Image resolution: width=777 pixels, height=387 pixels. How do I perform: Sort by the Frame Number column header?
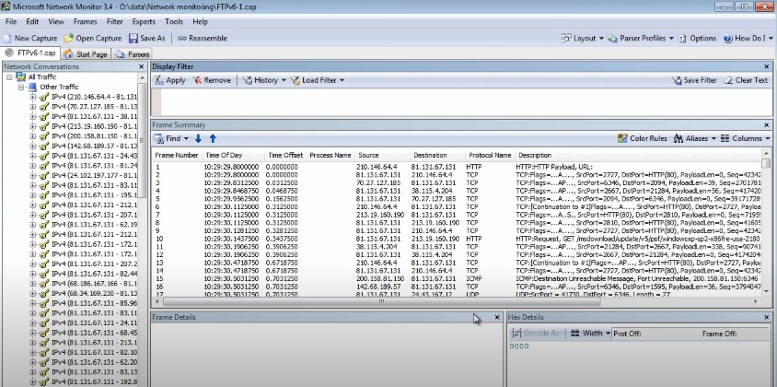click(x=177, y=156)
